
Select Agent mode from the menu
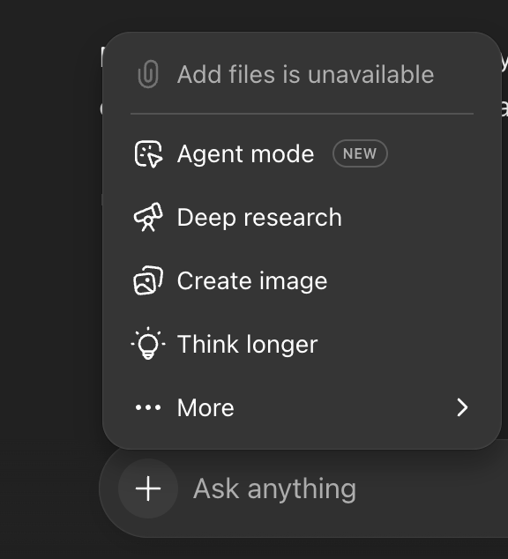[302, 154]
